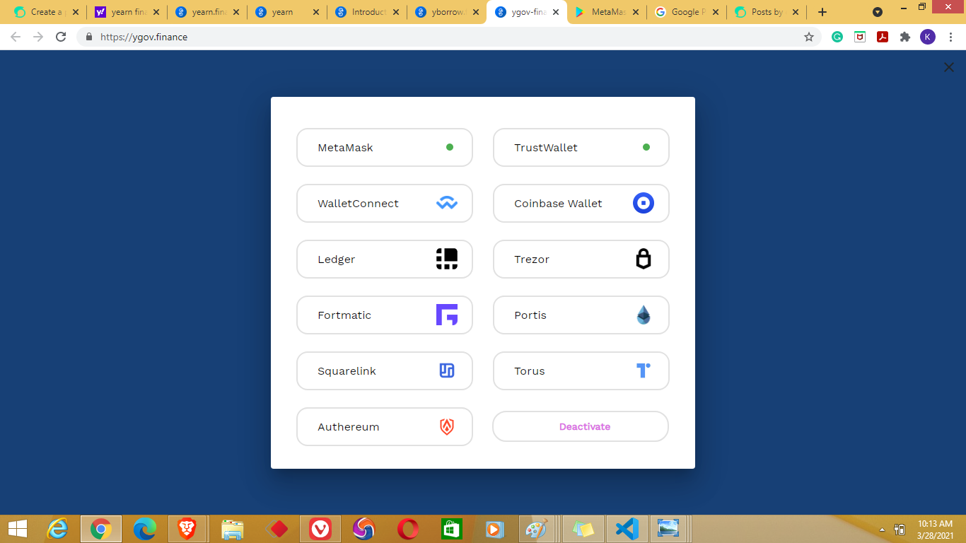This screenshot has height=543, width=966.
Task: Open Microsoft Edge from taskbar
Action: tap(145, 529)
